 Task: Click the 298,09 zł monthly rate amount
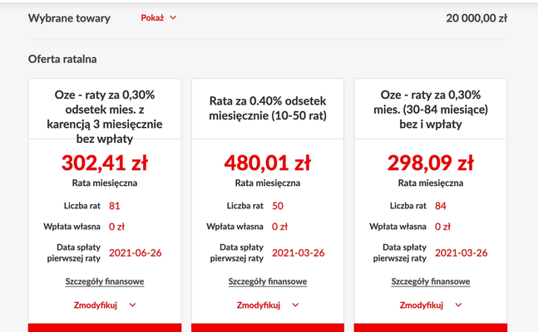coord(431,163)
